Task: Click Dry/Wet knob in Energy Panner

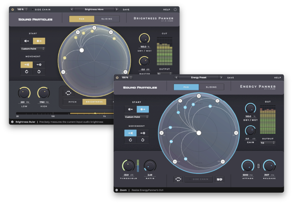Action: click(x=251, y=108)
